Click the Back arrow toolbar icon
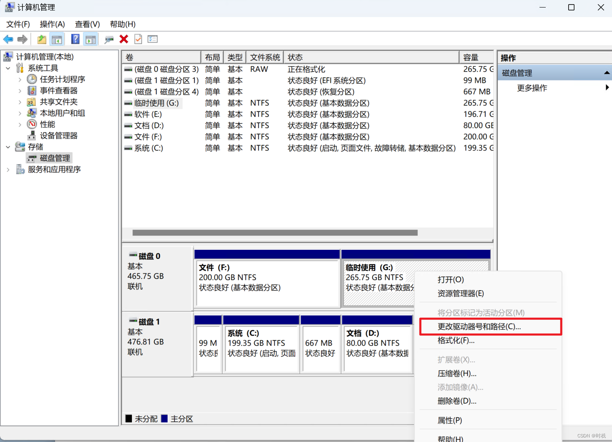The width and height of the screenshot is (612, 442). pyautogui.click(x=8, y=39)
